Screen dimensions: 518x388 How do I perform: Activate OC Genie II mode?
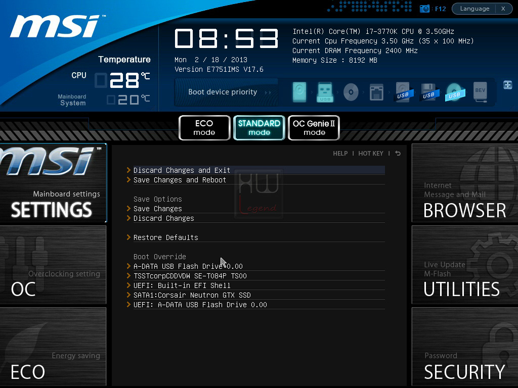[314, 128]
